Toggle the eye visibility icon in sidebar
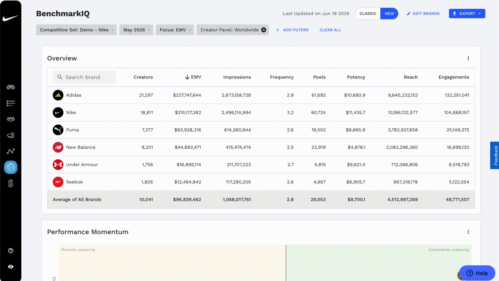This screenshot has height=281, width=499. tap(11, 267)
